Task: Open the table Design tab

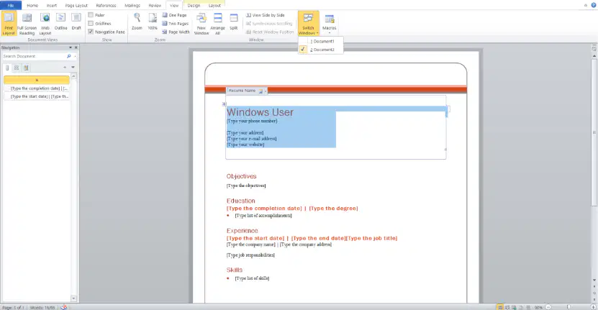Action: tap(194, 5)
